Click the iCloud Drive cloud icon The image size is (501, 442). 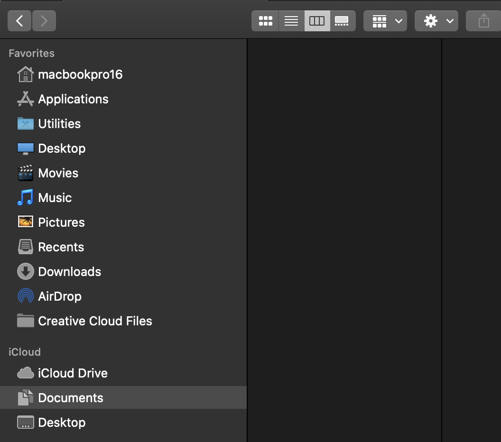[26, 373]
